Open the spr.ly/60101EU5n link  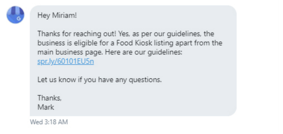[65, 62]
